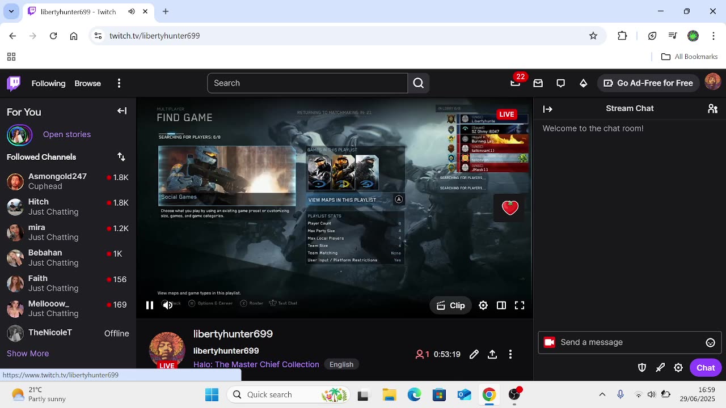
Task: Click the strawberry heart icon on the video
Action: click(510, 207)
